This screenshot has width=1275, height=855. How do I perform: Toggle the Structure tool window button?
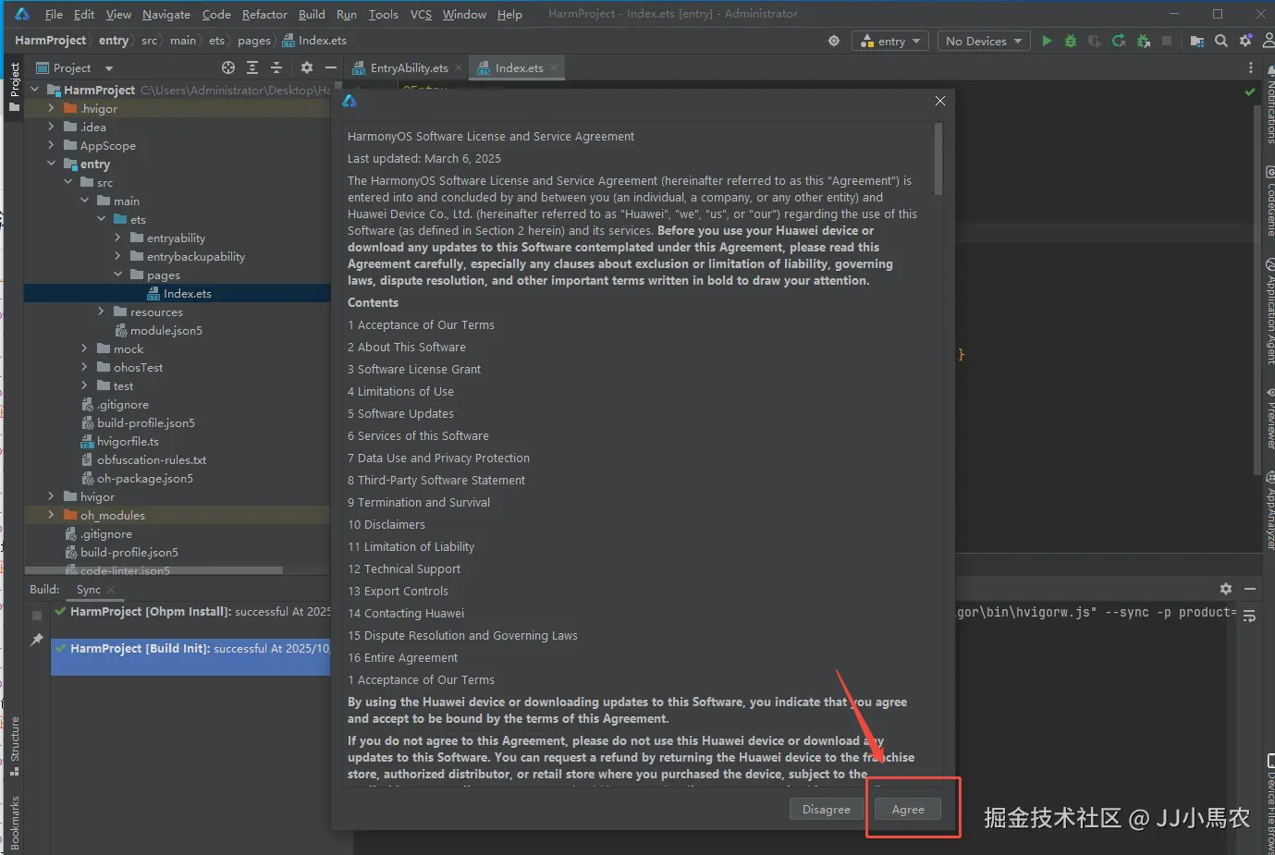point(14,746)
